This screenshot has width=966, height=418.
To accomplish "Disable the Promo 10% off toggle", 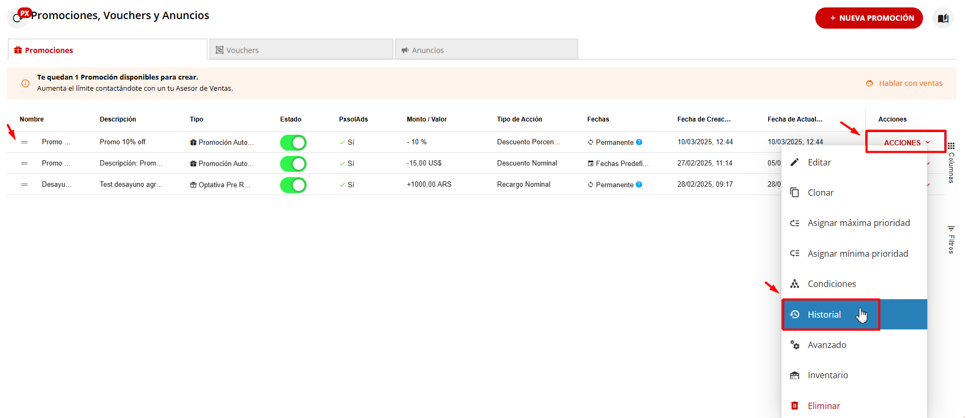I will (x=293, y=142).
